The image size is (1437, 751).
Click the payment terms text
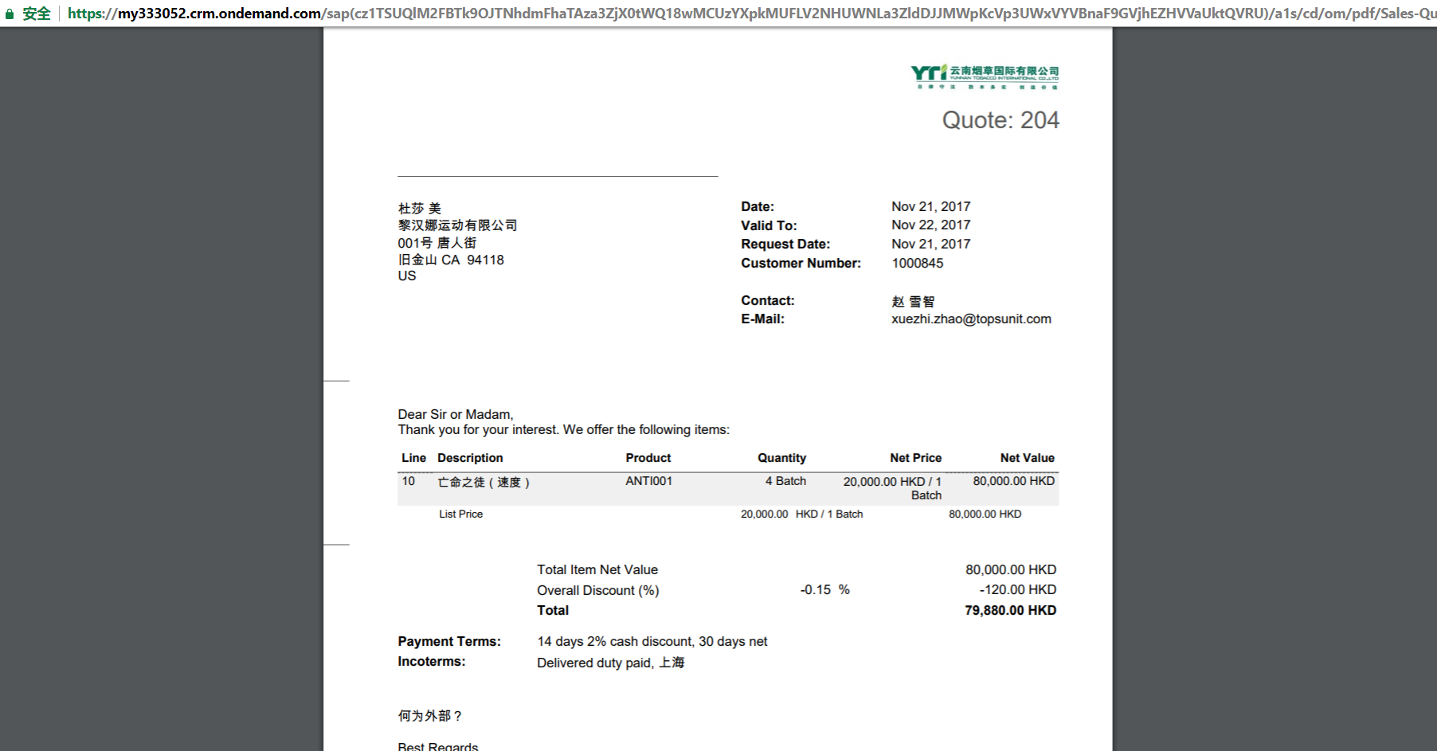tap(652, 642)
